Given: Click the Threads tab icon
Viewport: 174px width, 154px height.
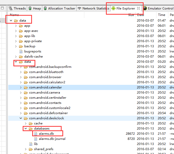Looking at the screenshot, I should (11, 8).
